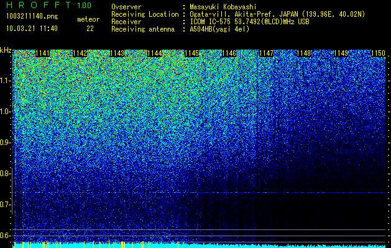
Task: Click the meteor label
Action: click(x=88, y=19)
